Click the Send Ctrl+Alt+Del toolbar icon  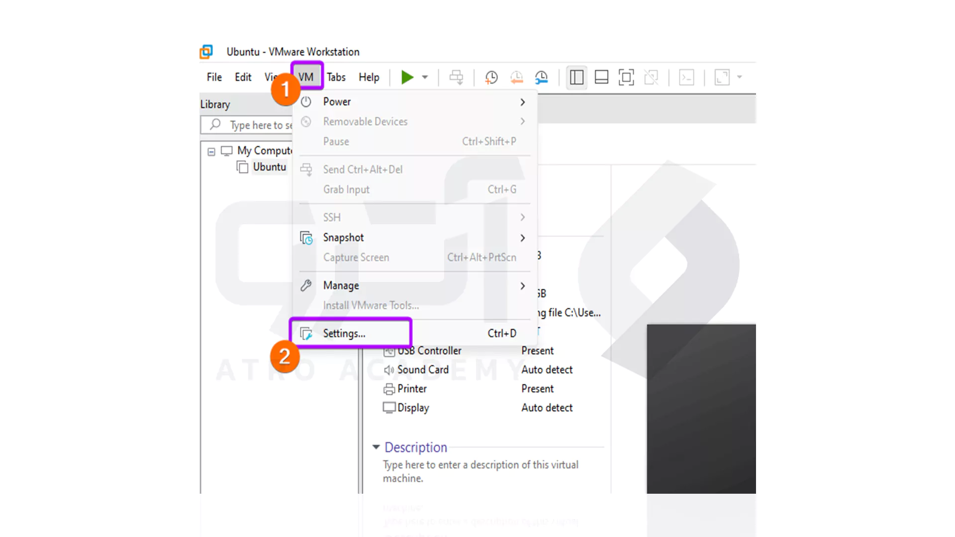[x=456, y=77]
